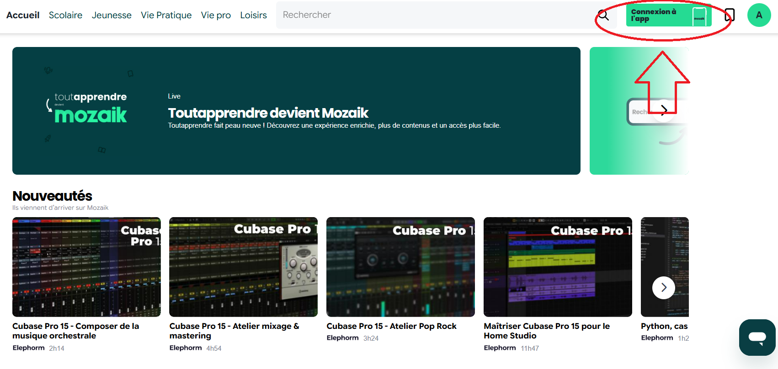Select the Vie Pratique menu item
778x369 pixels.
166,15
